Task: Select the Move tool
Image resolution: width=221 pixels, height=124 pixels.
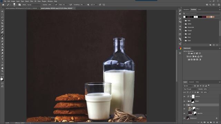Action: [2, 11]
